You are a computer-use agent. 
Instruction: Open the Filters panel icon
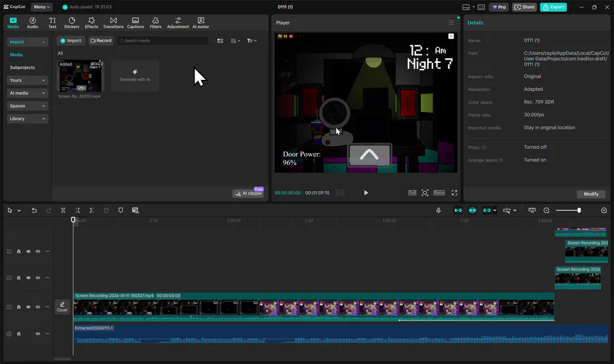point(156,23)
